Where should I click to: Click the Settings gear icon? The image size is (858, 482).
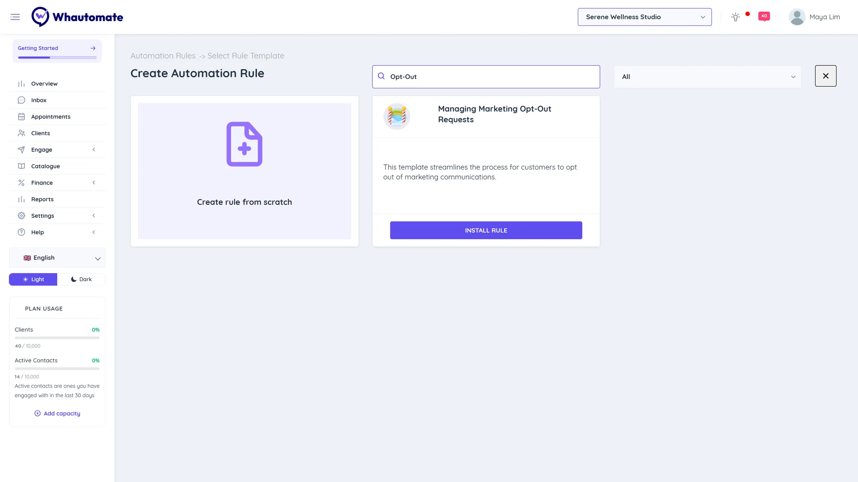(21, 216)
